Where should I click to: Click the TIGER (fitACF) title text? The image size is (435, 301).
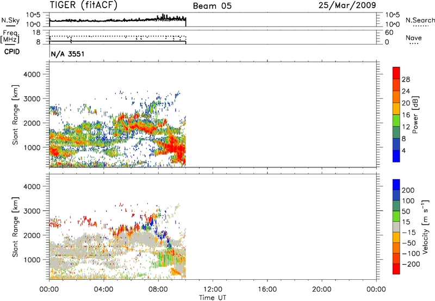pyautogui.click(x=83, y=5)
